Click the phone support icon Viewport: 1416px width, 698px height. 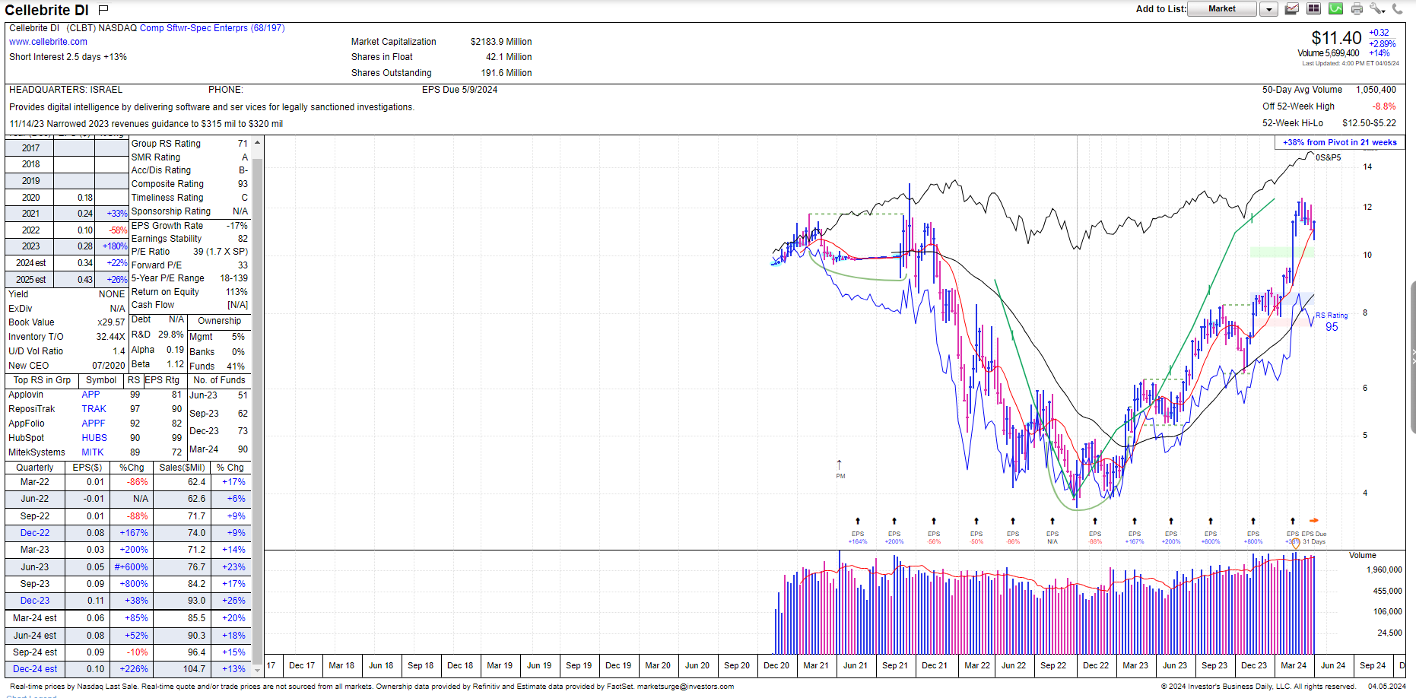1398,9
